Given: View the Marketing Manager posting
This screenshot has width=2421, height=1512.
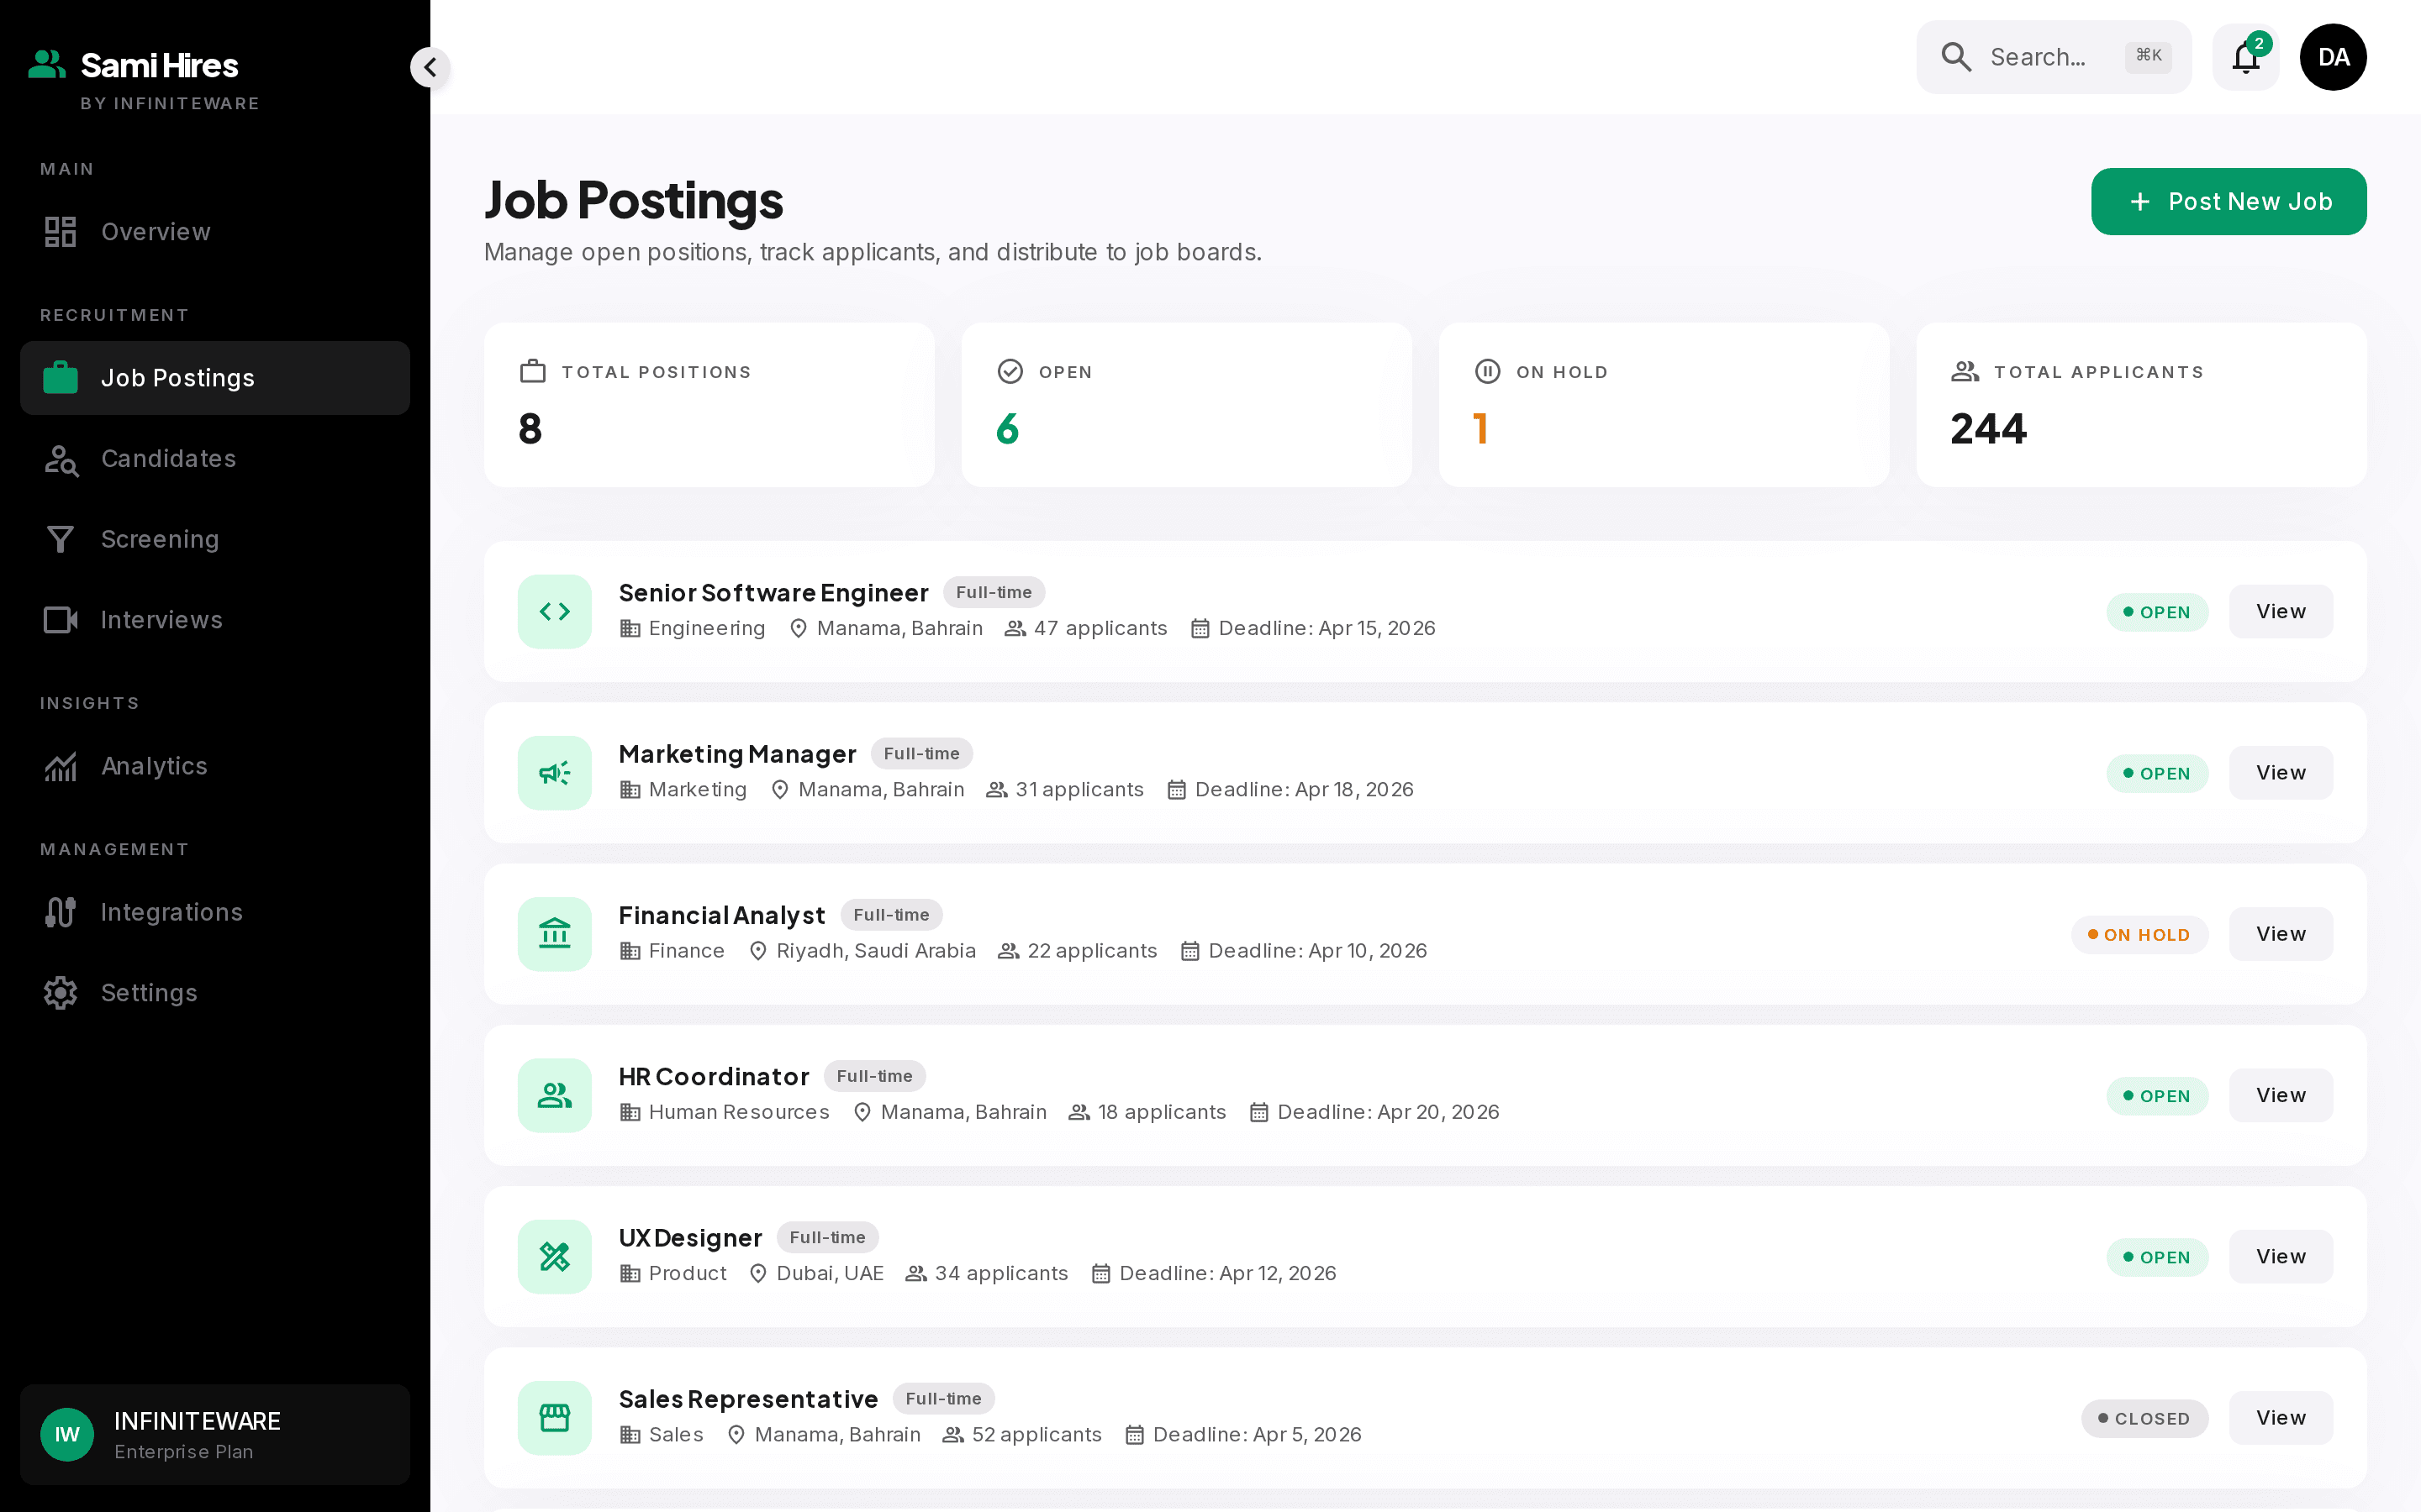Looking at the screenshot, I should [x=2280, y=773].
